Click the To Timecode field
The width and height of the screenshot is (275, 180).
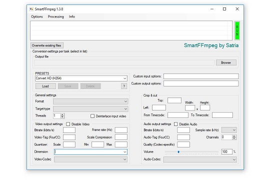222,115
